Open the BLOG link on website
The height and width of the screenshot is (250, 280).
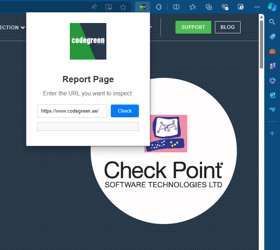click(228, 27)
